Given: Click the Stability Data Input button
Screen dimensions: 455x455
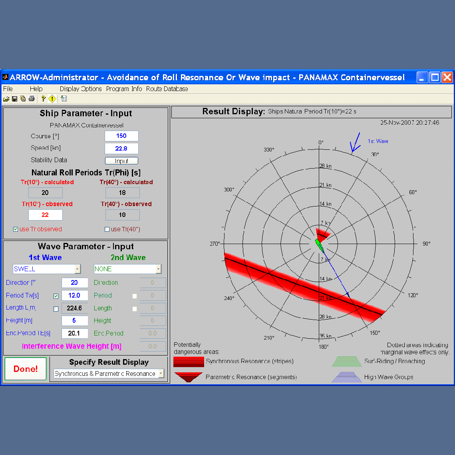Looking at the screenshot, I should (x=121, y=161).
